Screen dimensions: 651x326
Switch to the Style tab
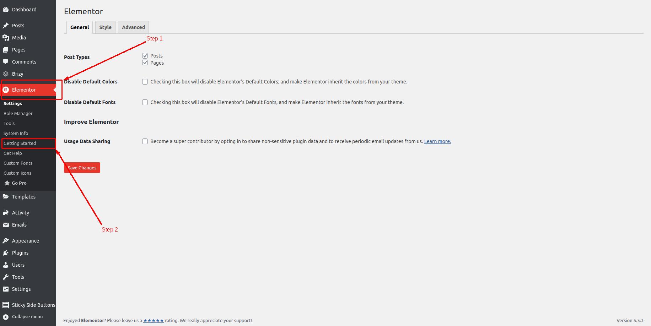tap(105, 27)
